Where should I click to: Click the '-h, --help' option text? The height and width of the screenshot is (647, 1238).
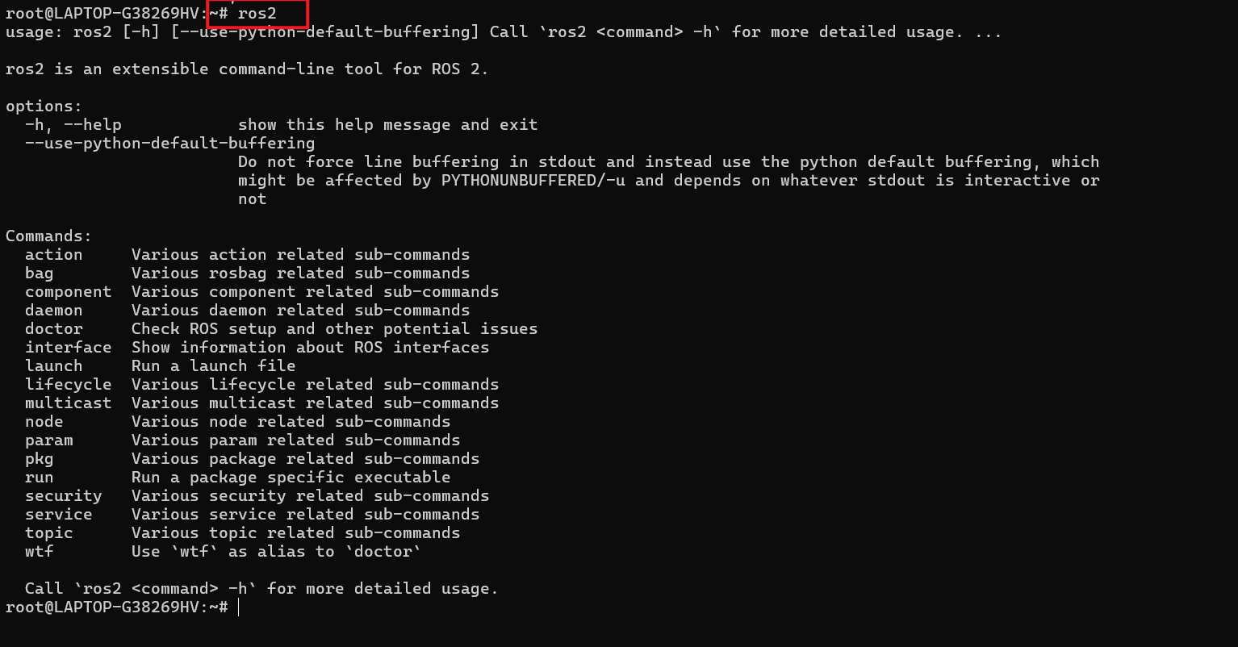(73, 124)
